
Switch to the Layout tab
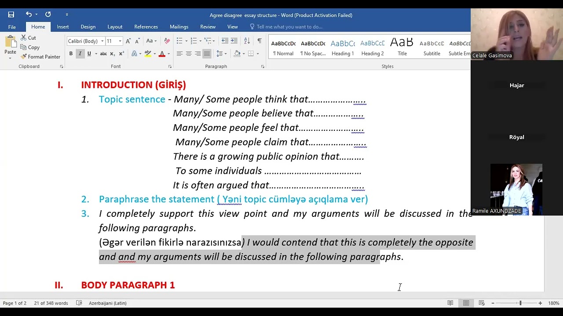115,27
